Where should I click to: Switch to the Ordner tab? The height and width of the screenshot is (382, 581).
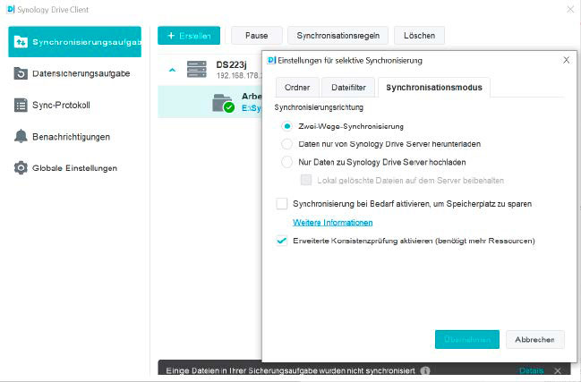pyautogui.click(x=297, y=88)
